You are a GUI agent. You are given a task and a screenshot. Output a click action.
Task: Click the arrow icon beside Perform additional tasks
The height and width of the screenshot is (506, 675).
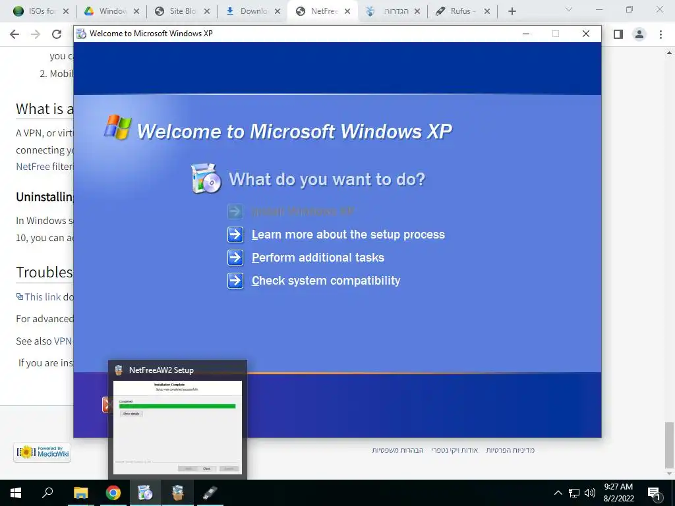coord(235,258)
